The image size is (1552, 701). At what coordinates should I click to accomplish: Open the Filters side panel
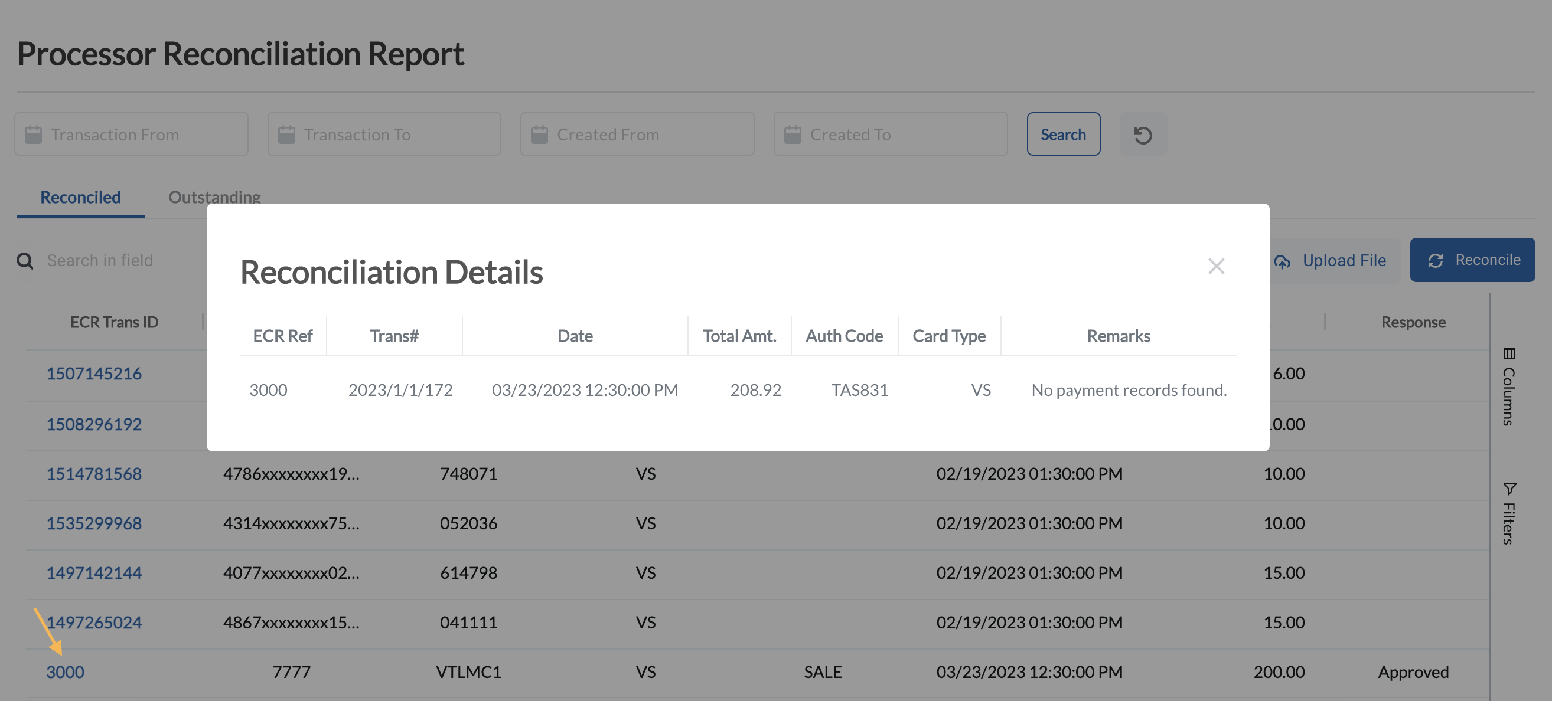tap(1508, 513)
